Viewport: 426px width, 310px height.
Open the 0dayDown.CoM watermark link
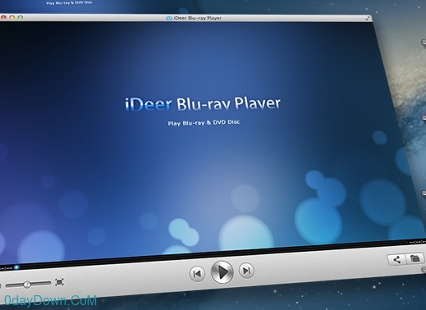pyautogui.click(x=51, y=300)
